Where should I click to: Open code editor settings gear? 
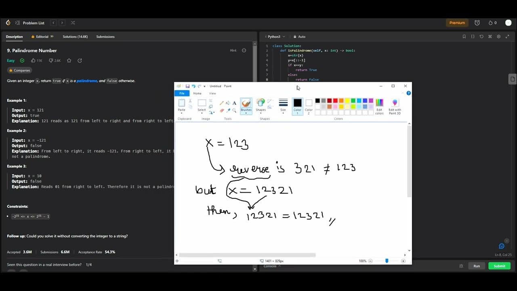pyautogui.click(x=498, y=36)
